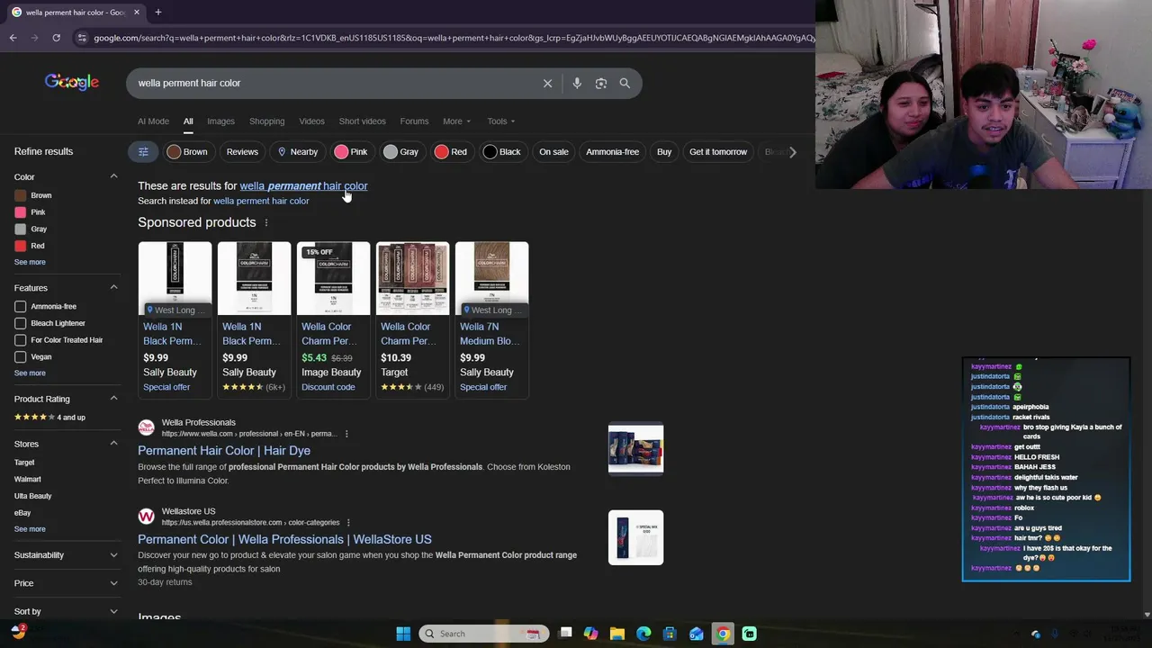Open three-dot menu beside the Wellastore US result
Screen dimensions: 1152x648
(348, 523)
